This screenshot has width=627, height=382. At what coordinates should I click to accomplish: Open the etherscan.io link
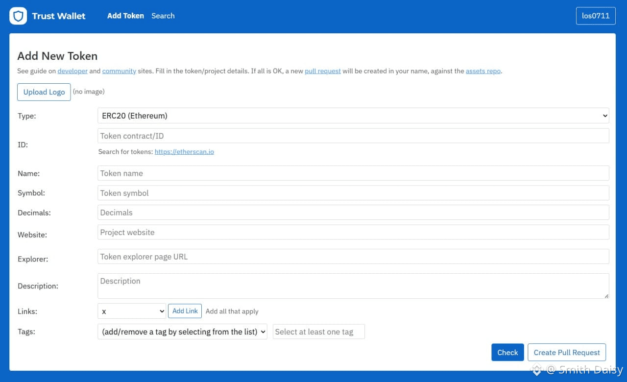pos(184,152)
